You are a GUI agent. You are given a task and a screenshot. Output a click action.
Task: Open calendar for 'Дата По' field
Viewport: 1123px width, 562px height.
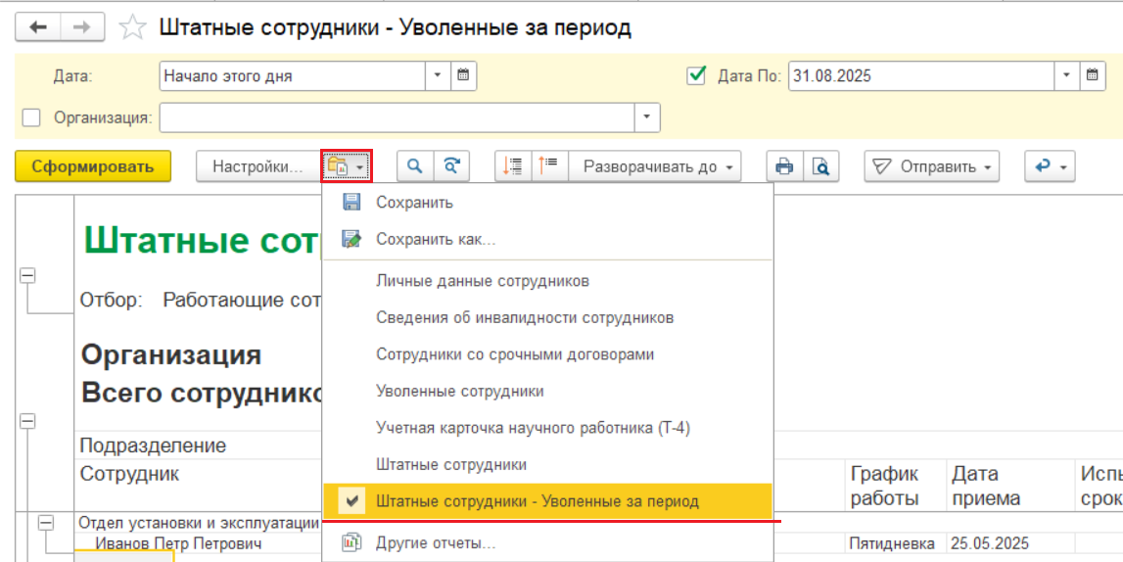(1093, 75)
